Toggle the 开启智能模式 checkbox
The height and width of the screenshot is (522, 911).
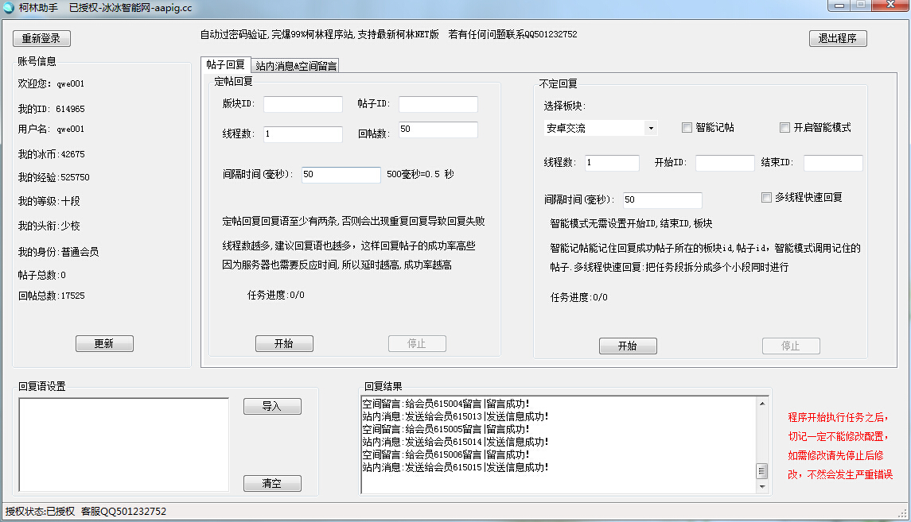pos(784,128)
